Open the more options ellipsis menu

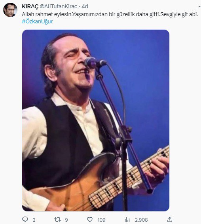point(199,7)
